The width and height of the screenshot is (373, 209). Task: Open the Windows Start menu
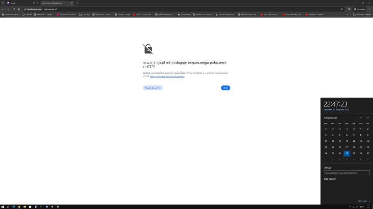point(3,206)
